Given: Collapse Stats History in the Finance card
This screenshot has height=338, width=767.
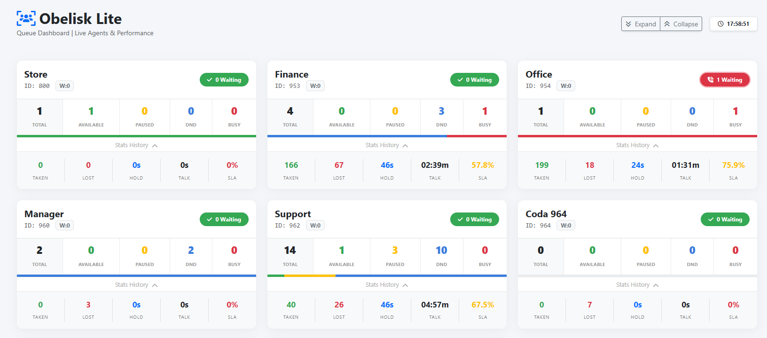Looking at the screenshot, I should pos(387,145).
